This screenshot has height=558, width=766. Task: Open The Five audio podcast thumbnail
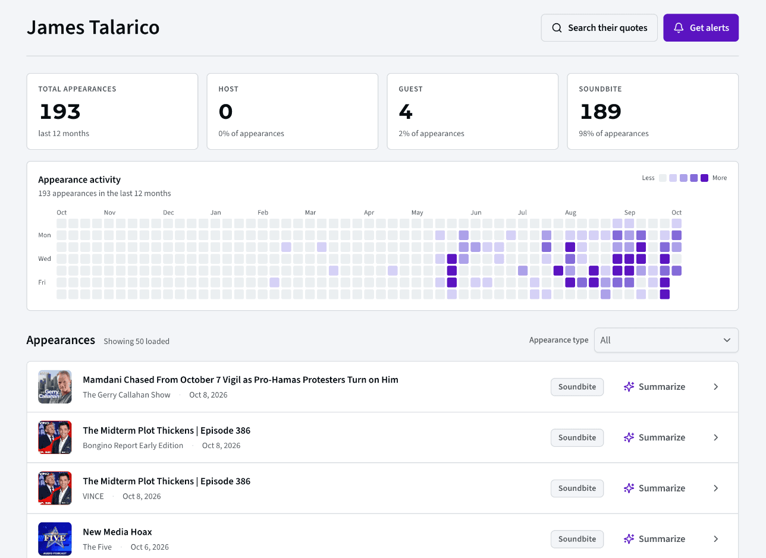55,539
